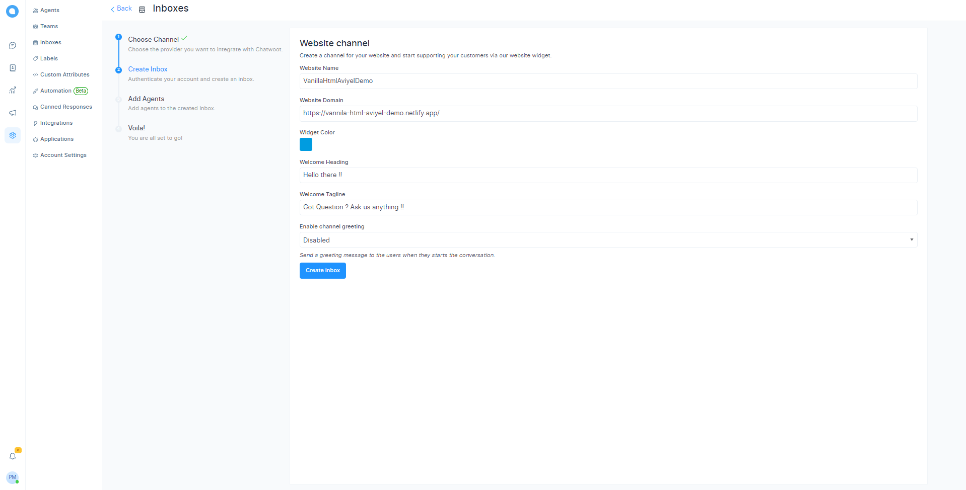The width and height of the screenshot is (966, 490).
Task: Switch to Canned Responses settings
Action: click(x=66, y=107)
